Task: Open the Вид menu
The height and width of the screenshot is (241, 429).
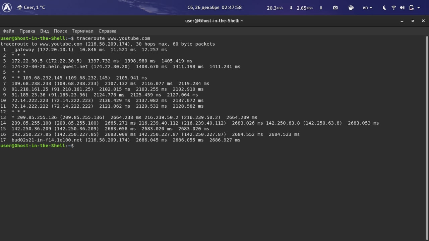Action: tap(45, 31)
